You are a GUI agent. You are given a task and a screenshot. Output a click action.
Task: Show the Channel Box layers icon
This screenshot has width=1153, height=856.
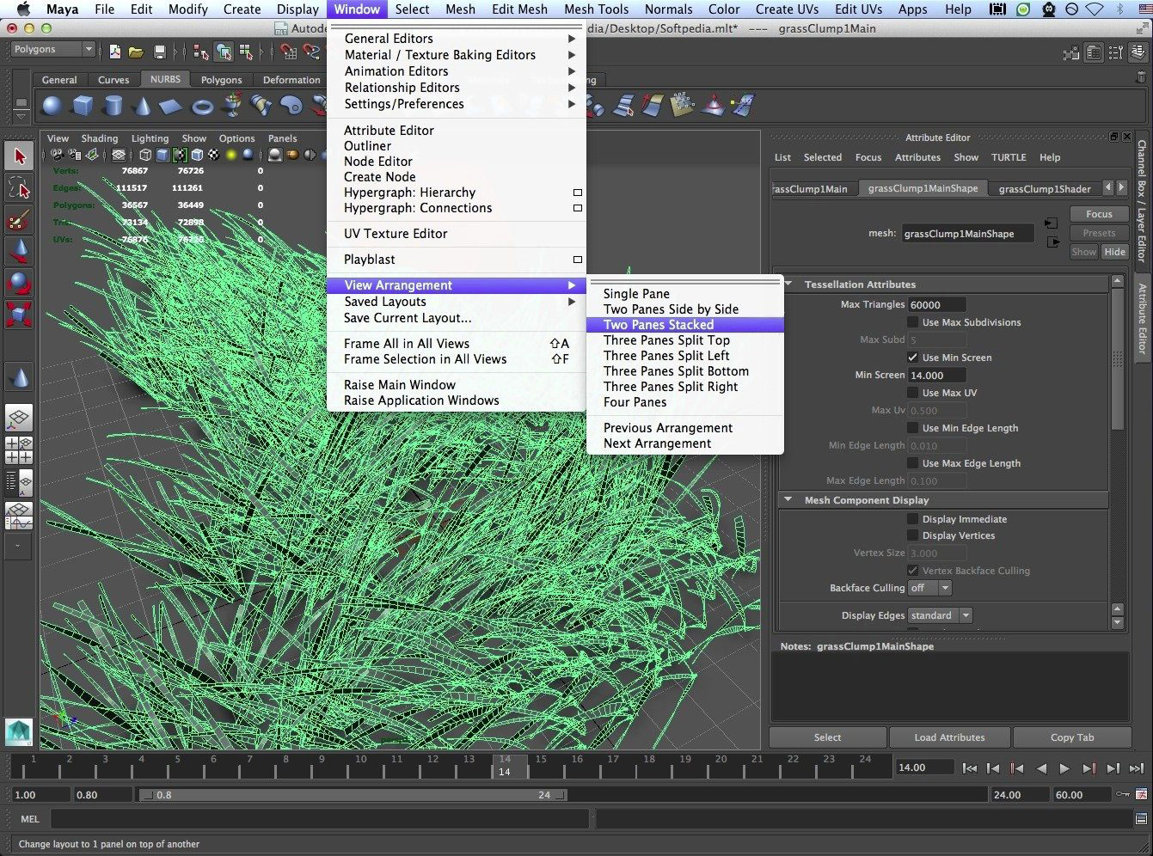click(1137, 52)
